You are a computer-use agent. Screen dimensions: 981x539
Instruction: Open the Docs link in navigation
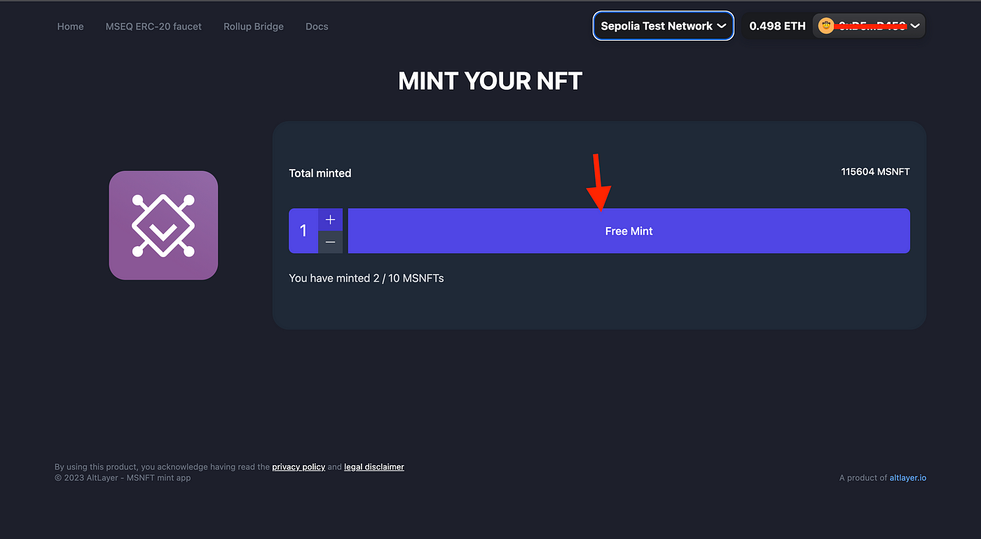coord(317,27)
